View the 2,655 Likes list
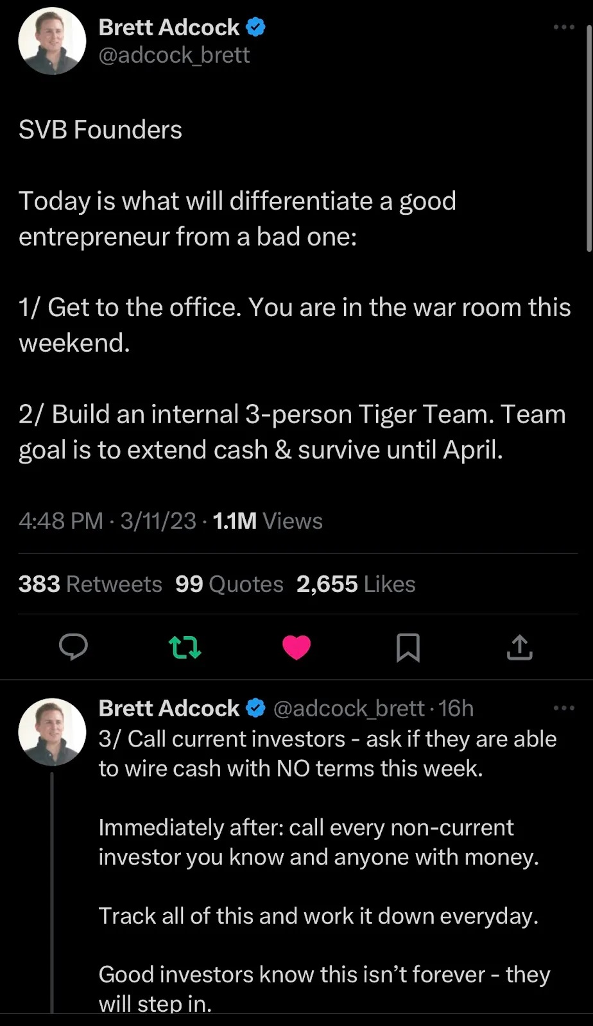Image resolution: width=593 pixels, height=1026 pixels. [x=356, y=584]
